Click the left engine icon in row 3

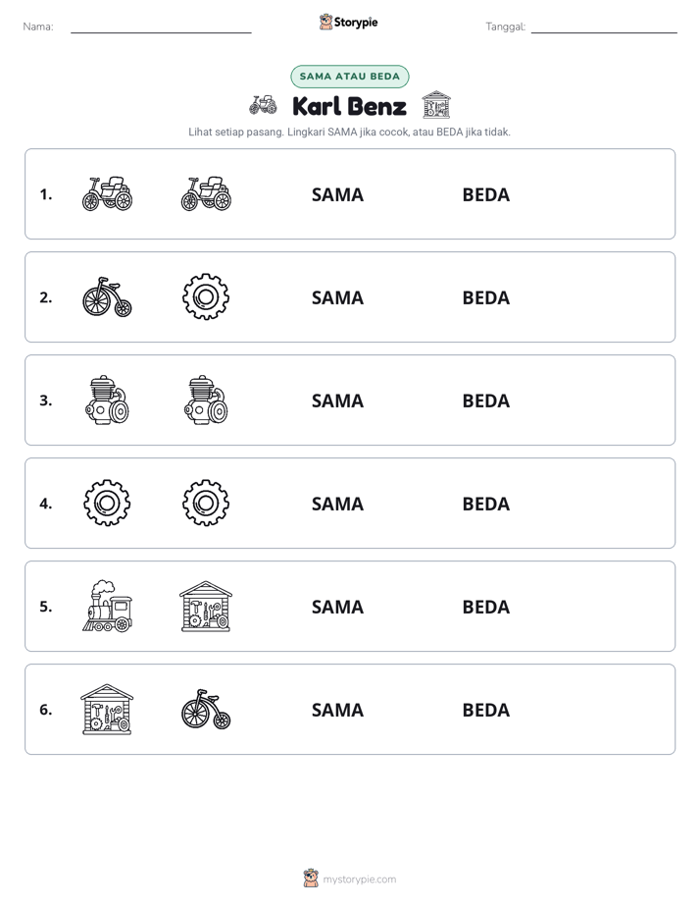(x=107, y=400)
